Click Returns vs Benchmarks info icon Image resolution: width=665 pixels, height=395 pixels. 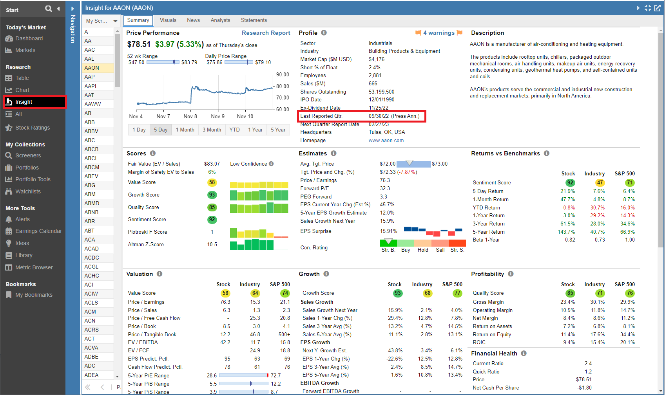click(x=547, y=153)
